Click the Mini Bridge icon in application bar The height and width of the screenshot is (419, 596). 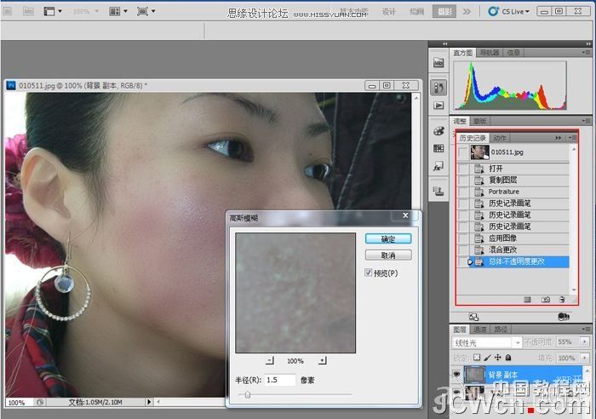(x=28, y=11)
